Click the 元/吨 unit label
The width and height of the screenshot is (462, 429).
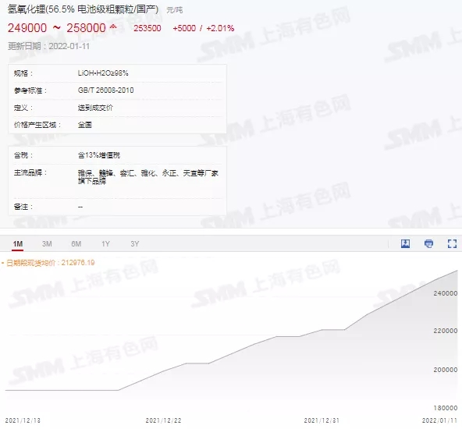(x=175, y=10)
